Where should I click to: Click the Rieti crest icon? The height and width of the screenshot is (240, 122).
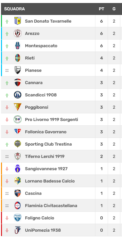(18, 58)
